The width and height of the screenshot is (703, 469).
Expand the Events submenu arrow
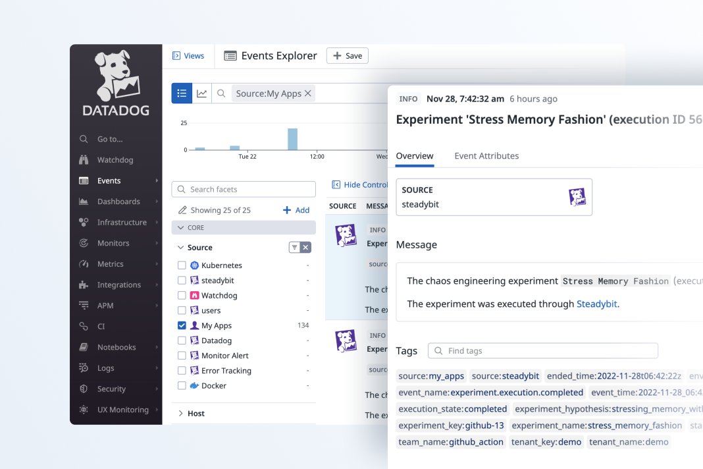[157, 180]
